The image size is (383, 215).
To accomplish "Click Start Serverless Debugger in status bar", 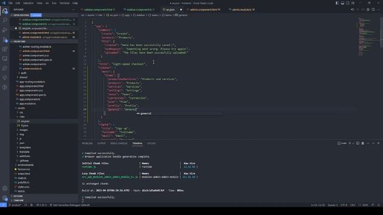I will coord(70,205).
